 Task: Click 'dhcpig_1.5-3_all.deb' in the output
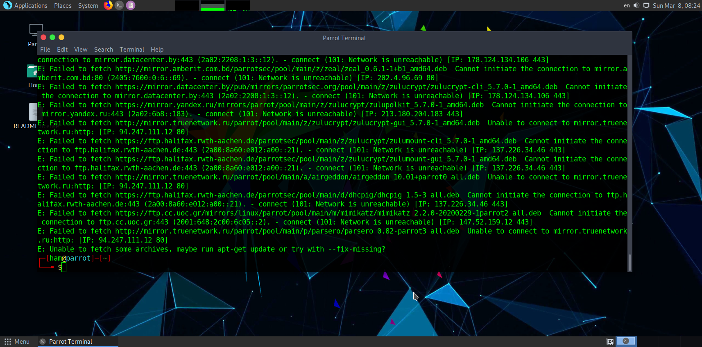click(418, 195)
